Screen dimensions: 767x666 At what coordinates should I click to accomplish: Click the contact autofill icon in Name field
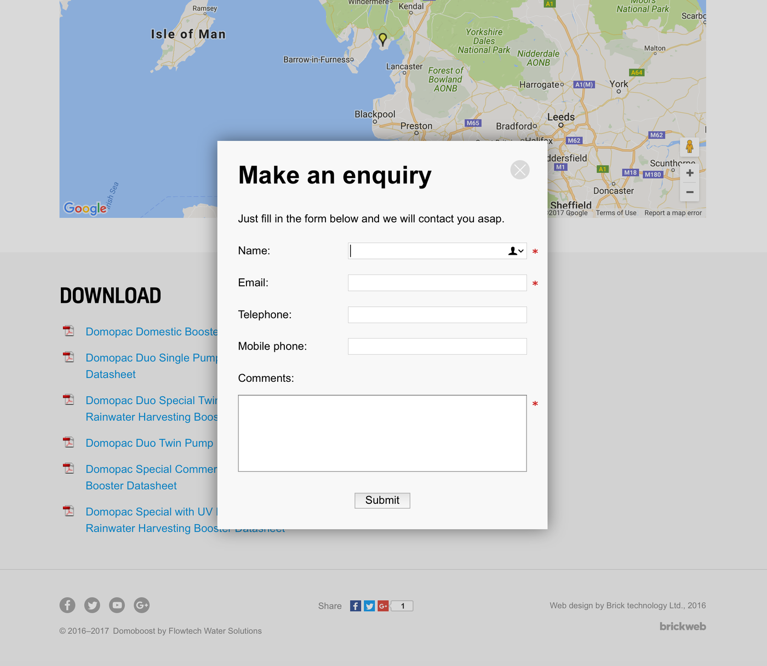516,251
